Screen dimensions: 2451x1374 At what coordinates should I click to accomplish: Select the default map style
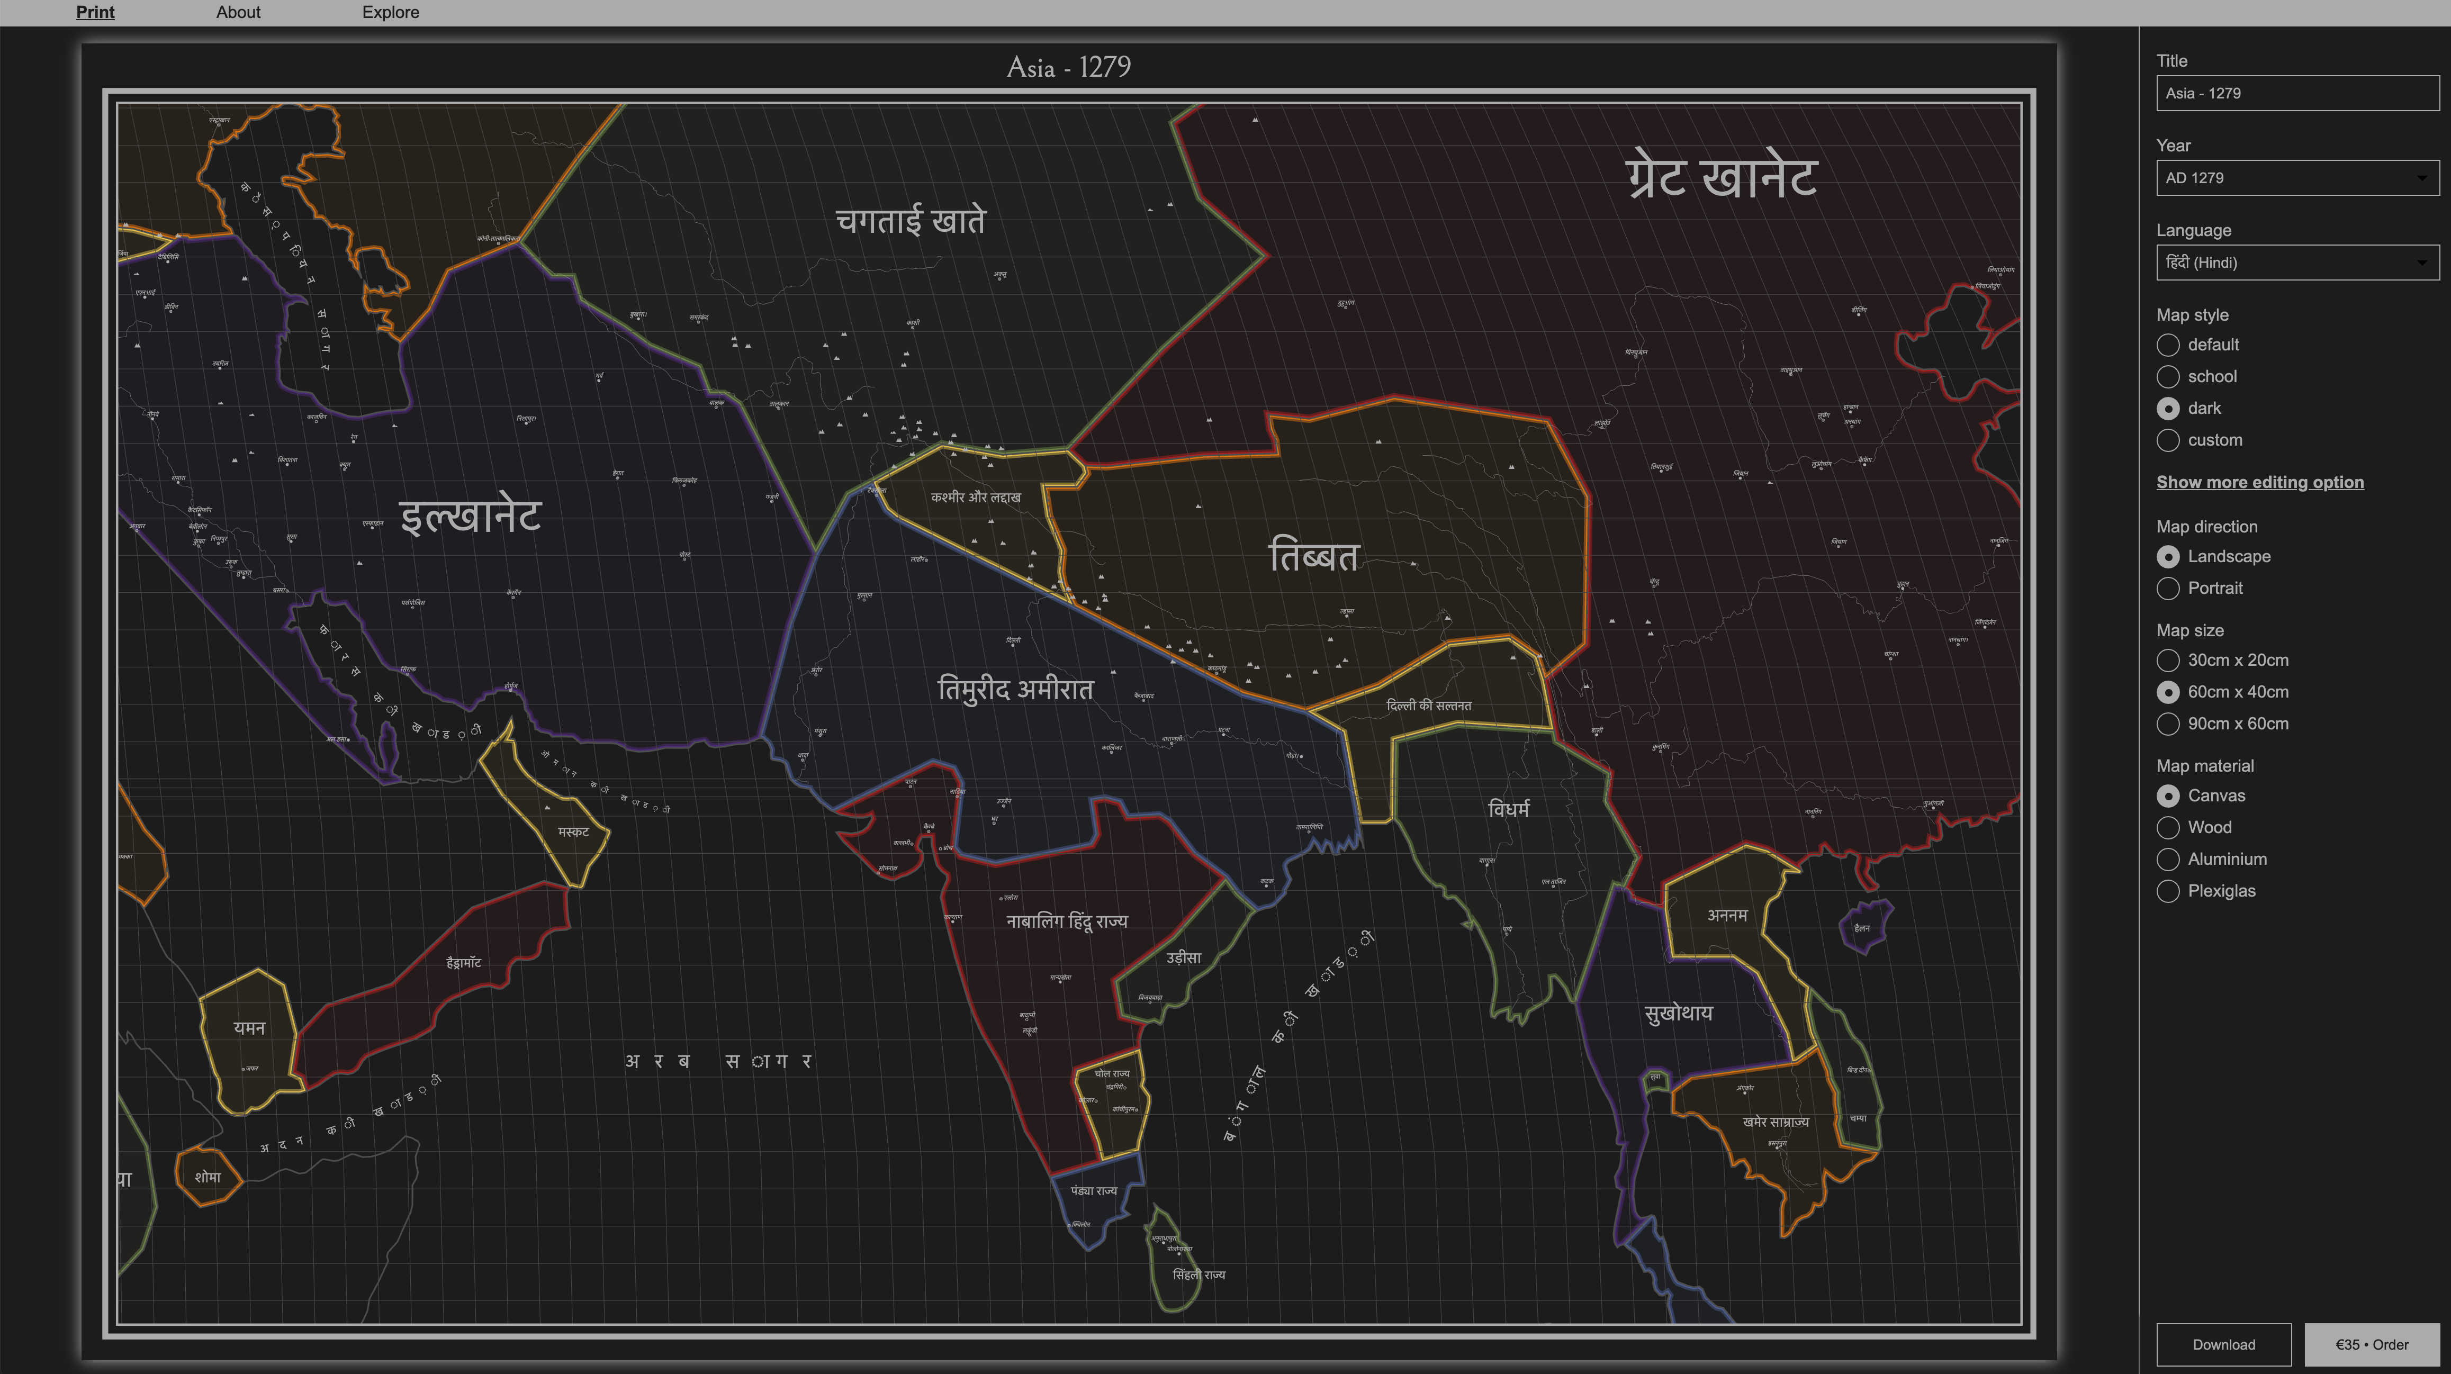point(2169,346)
